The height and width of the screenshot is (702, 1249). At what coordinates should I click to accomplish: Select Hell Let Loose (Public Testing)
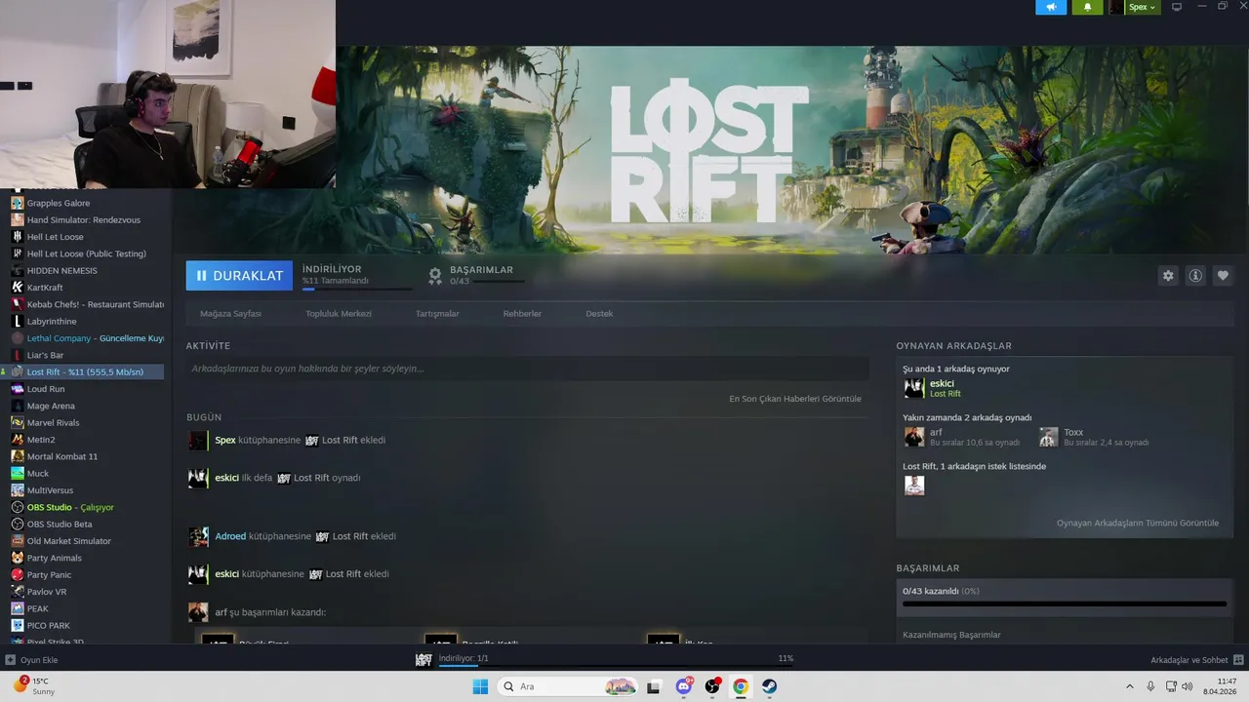pyautogui.click(x=86, y=253)
